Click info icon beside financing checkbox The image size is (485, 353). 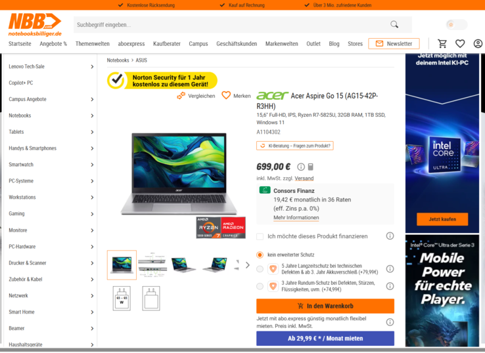point(390,236)
